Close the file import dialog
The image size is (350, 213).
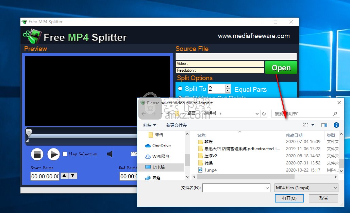339,103
